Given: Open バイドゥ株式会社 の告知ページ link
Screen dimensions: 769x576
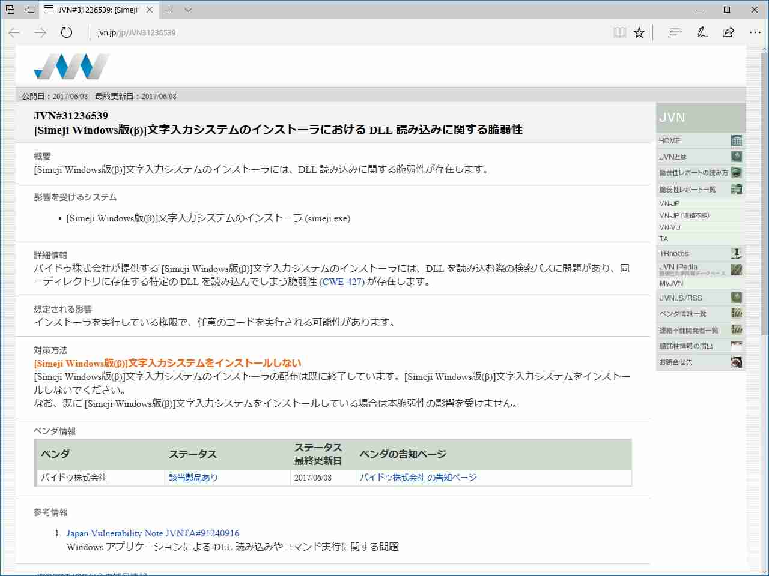Looking at the screenshot, I should (x=418, y=478).
